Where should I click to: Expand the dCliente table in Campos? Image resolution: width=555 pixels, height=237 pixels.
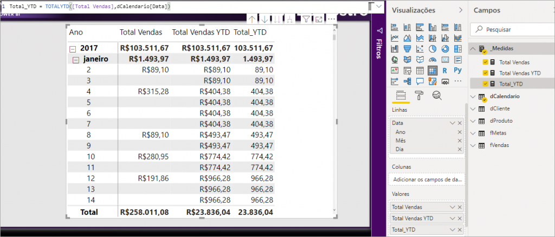tap(473, 108)
